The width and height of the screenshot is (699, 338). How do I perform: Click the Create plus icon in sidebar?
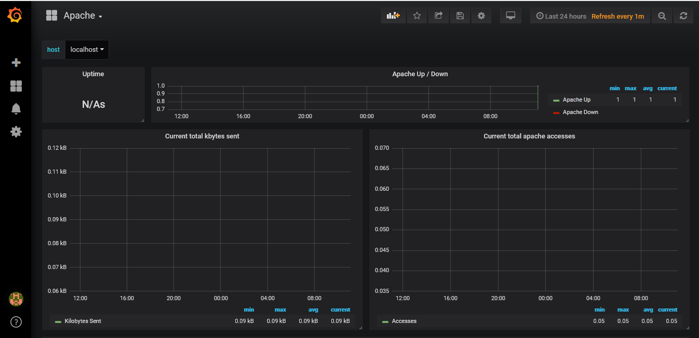[x=16, y=62]
